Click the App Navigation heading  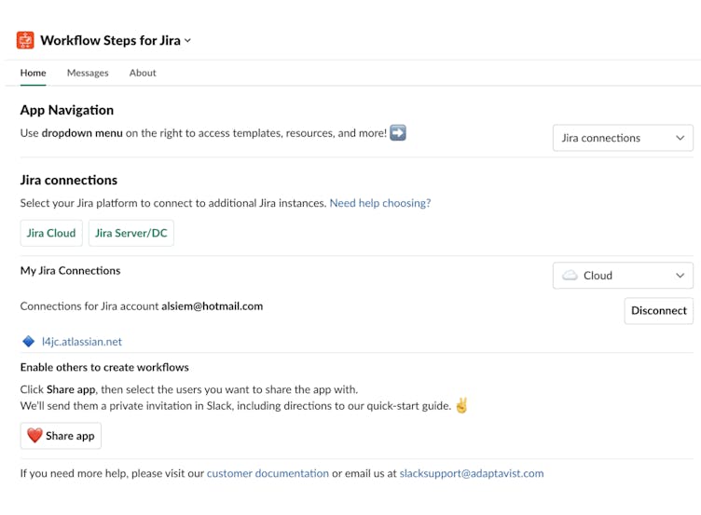(67, 110)
